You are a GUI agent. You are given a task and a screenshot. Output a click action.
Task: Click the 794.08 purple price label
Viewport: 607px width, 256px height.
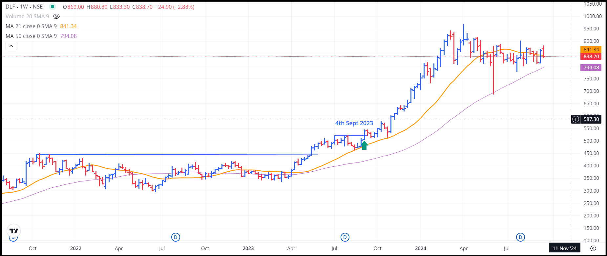pos(591,68)
